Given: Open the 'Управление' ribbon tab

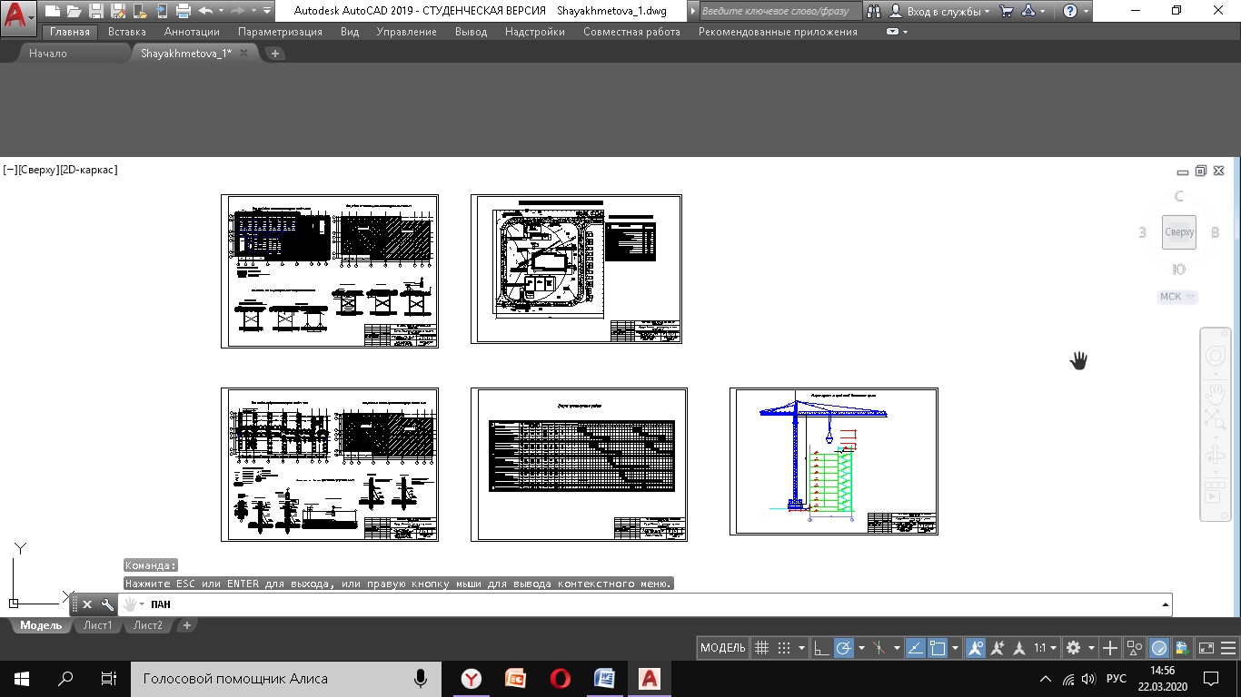Looking at the screenshot, I should [x=407, y=32].
